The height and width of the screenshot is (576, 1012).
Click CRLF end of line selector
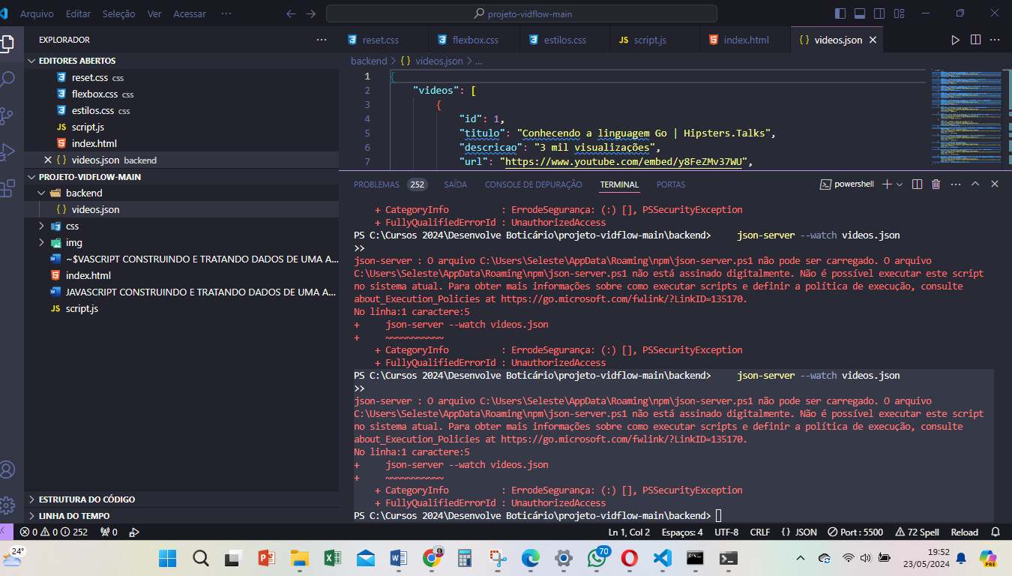(x=760, y=532)
